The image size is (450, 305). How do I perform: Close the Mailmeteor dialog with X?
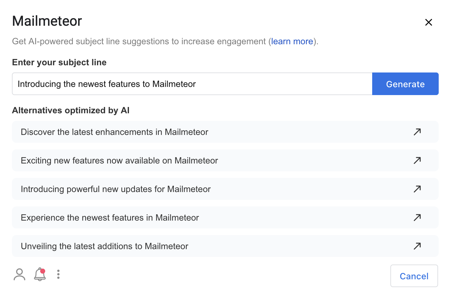[428, 22]
